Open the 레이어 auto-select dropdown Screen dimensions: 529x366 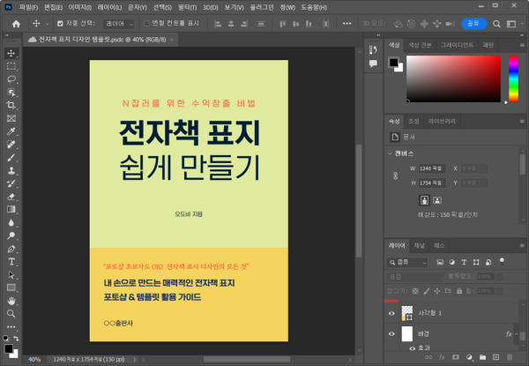(119, 24)
